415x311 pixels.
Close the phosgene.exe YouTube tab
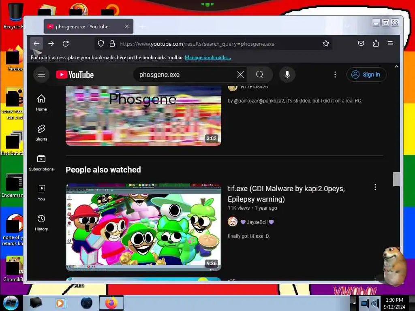[127, 26]
